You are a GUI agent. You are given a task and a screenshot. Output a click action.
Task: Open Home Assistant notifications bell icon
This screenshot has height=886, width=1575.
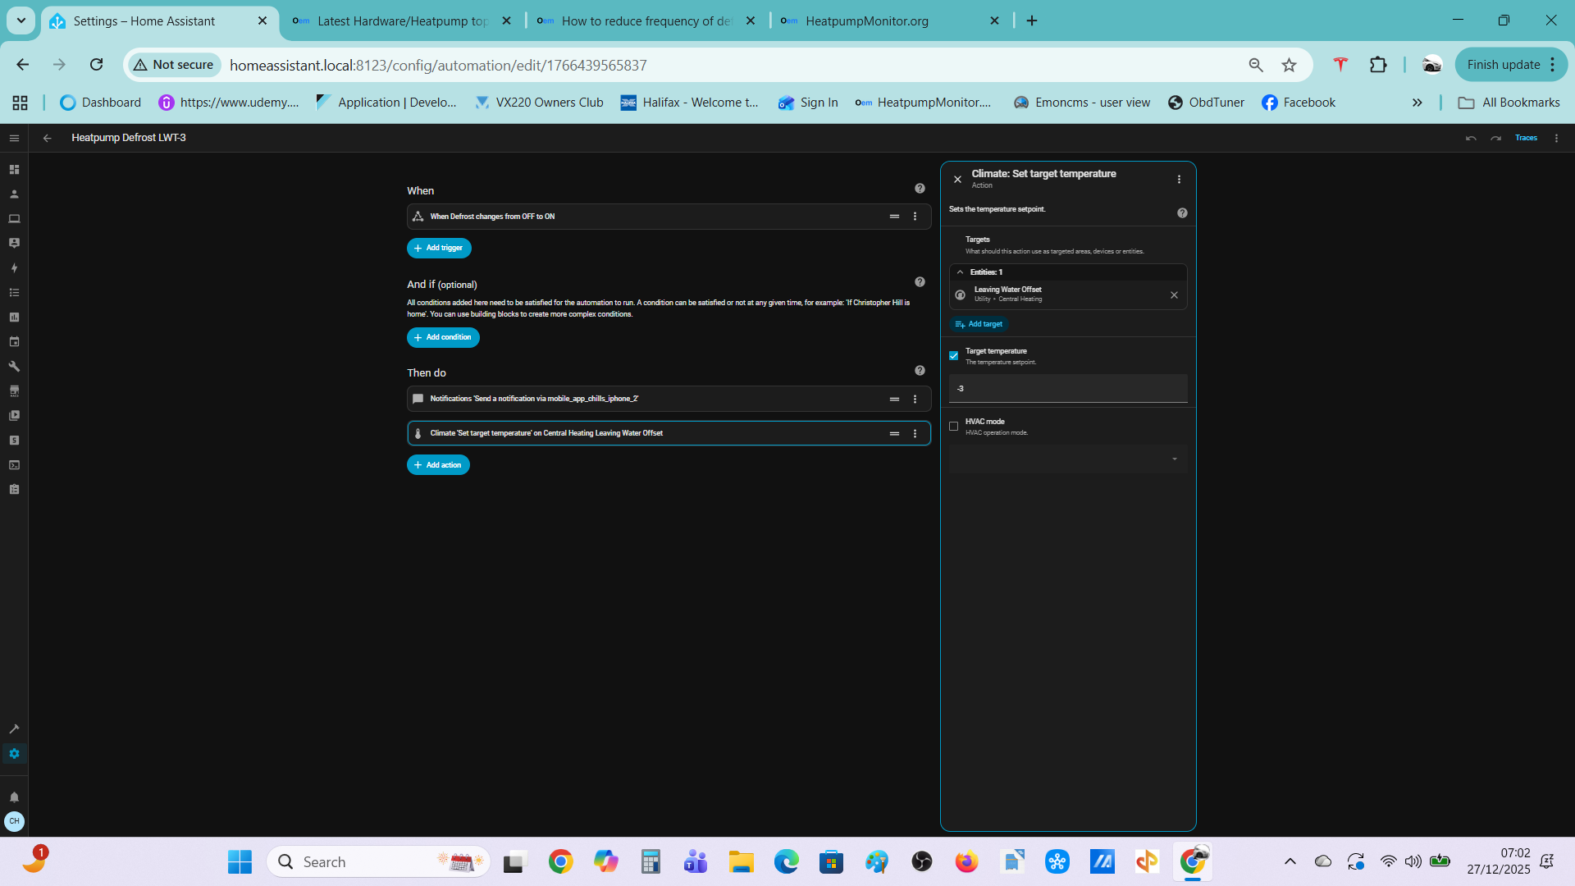coord(14,797)
